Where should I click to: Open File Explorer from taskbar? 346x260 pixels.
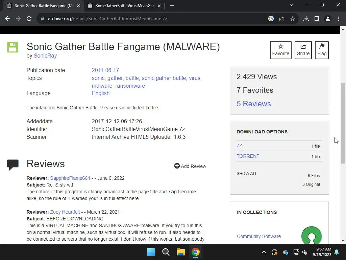point(180,252)
